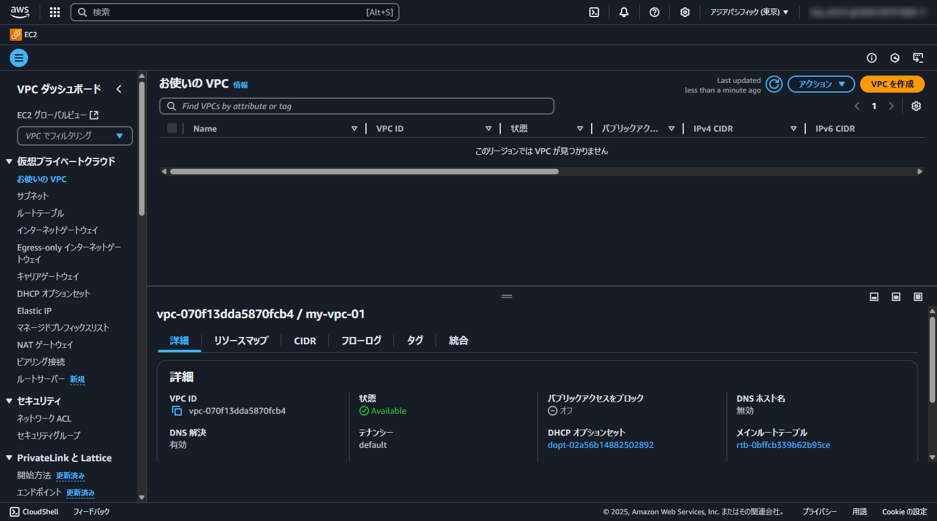937x521 pixels.
Task: Open ピアリング接続 in sidebar
Action: tap(41, 362)
